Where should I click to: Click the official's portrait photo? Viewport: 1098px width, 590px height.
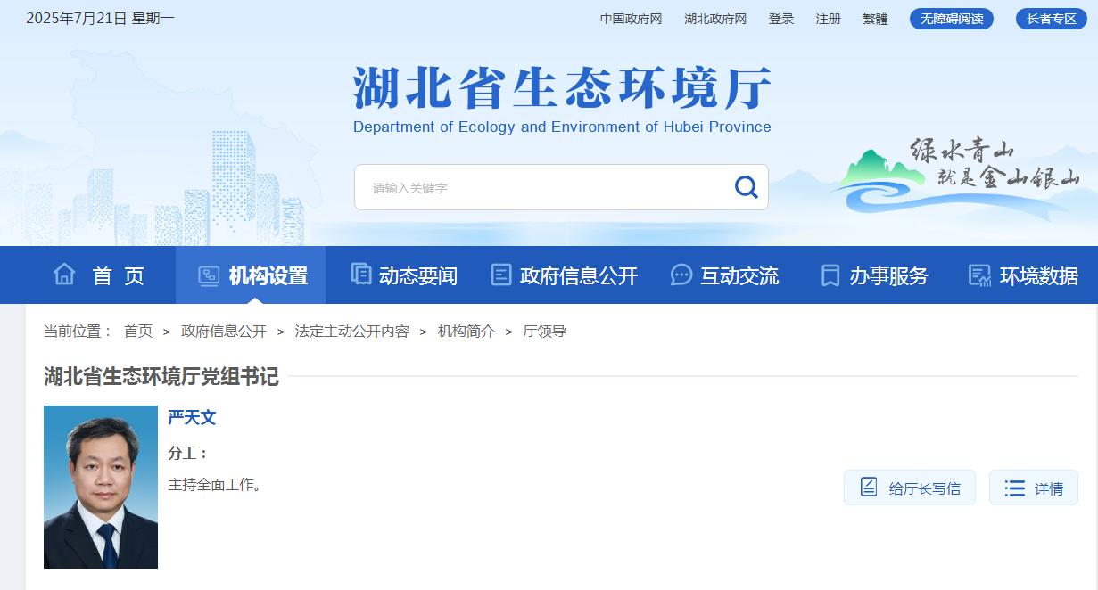tap(100, 487)
